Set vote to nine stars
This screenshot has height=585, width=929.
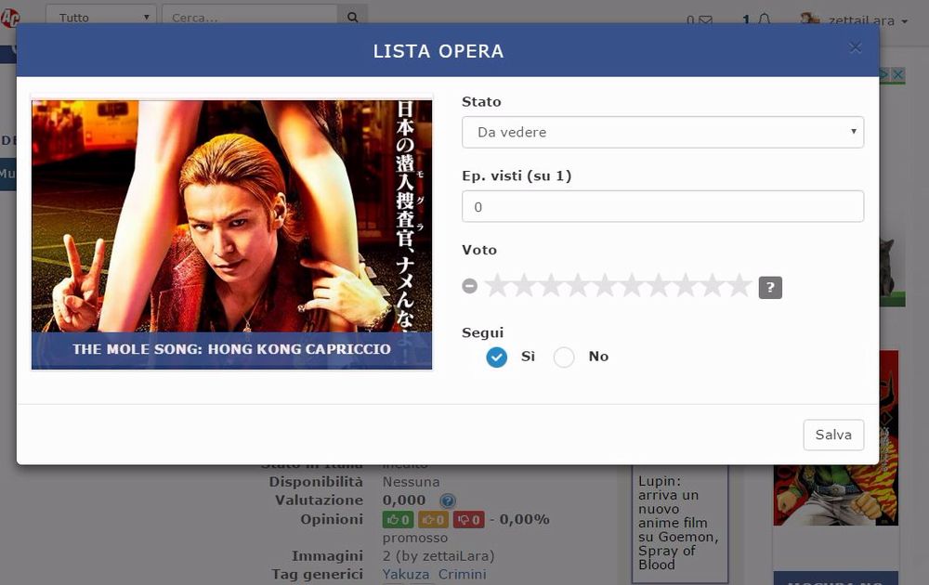point(713,286)
